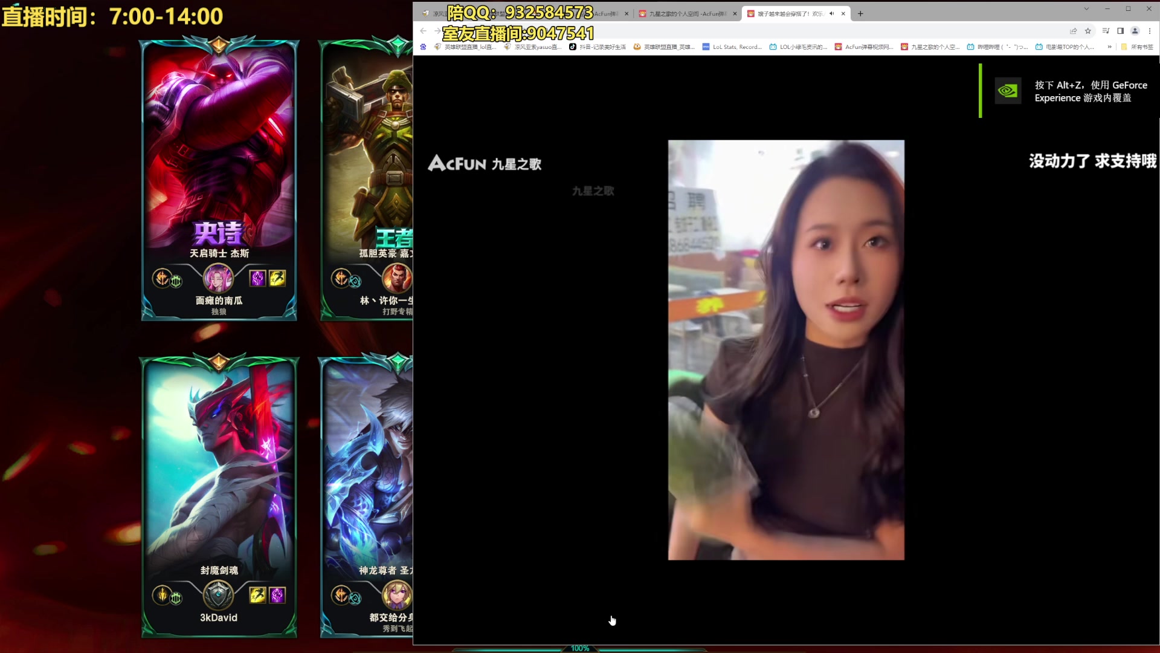The width and height of the screenshot is (1160, 653).
Task: Click summoner avatar on Garen card
Action: [398, 278]
